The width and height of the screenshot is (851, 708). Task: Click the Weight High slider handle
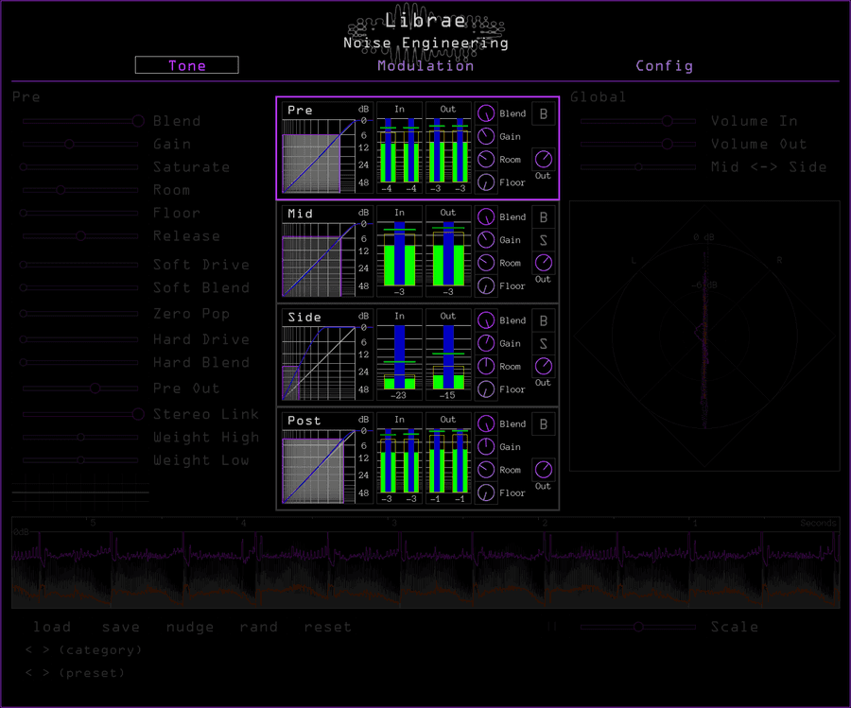pyautogui.click(x=80, y=437)
